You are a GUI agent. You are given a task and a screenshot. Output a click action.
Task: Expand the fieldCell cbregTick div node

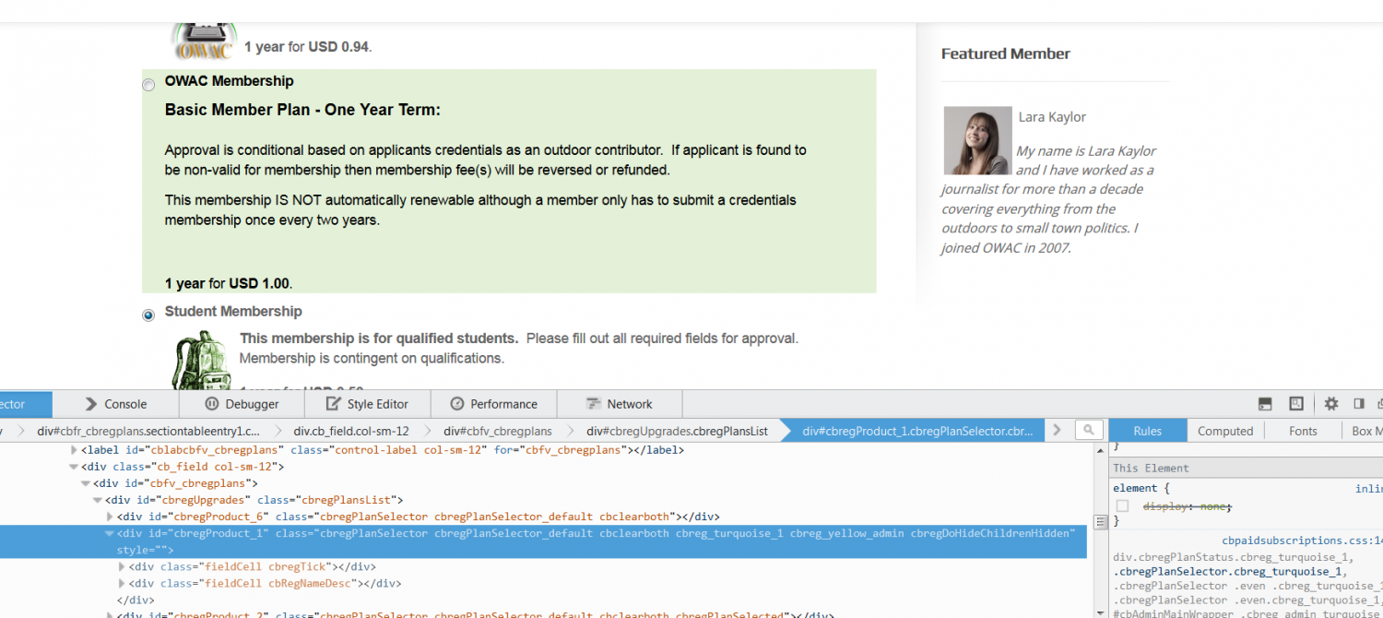tap(123, 566)
